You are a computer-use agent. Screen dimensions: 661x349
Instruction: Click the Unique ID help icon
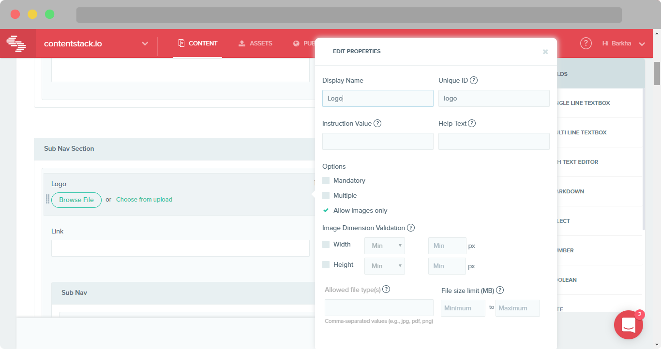tap(474, 80)
